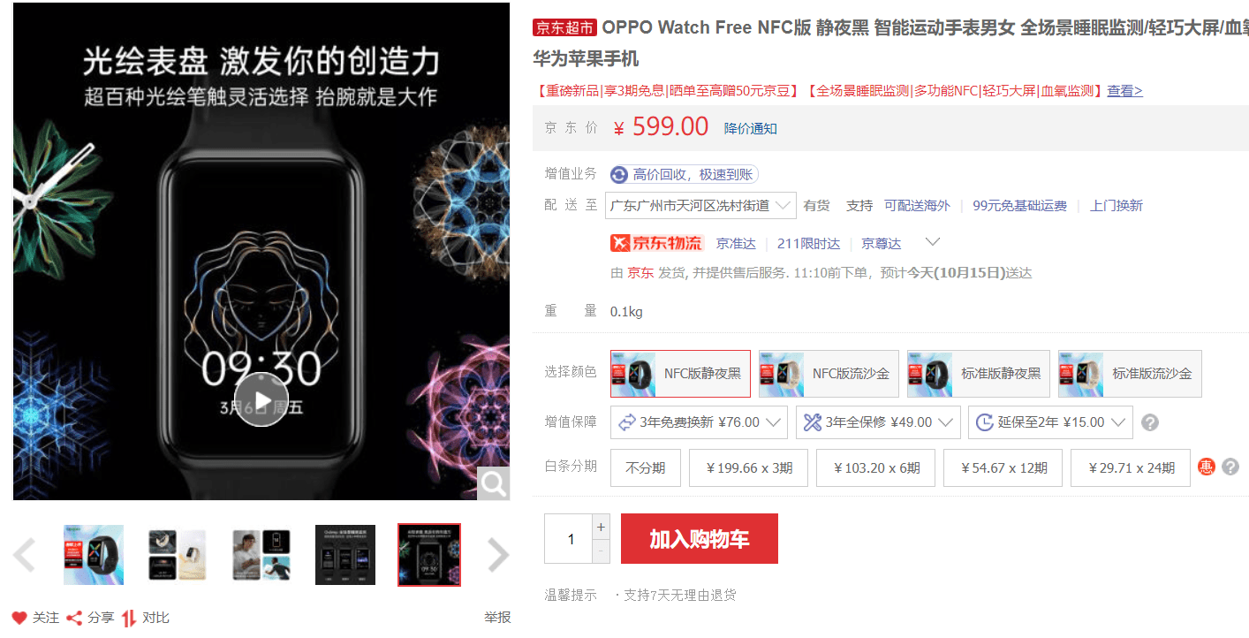The width and height of the screenshot is (1249, 638).
Task: Expand the 3年免费换新 warranty dropdown
Action: click(699, 422)
